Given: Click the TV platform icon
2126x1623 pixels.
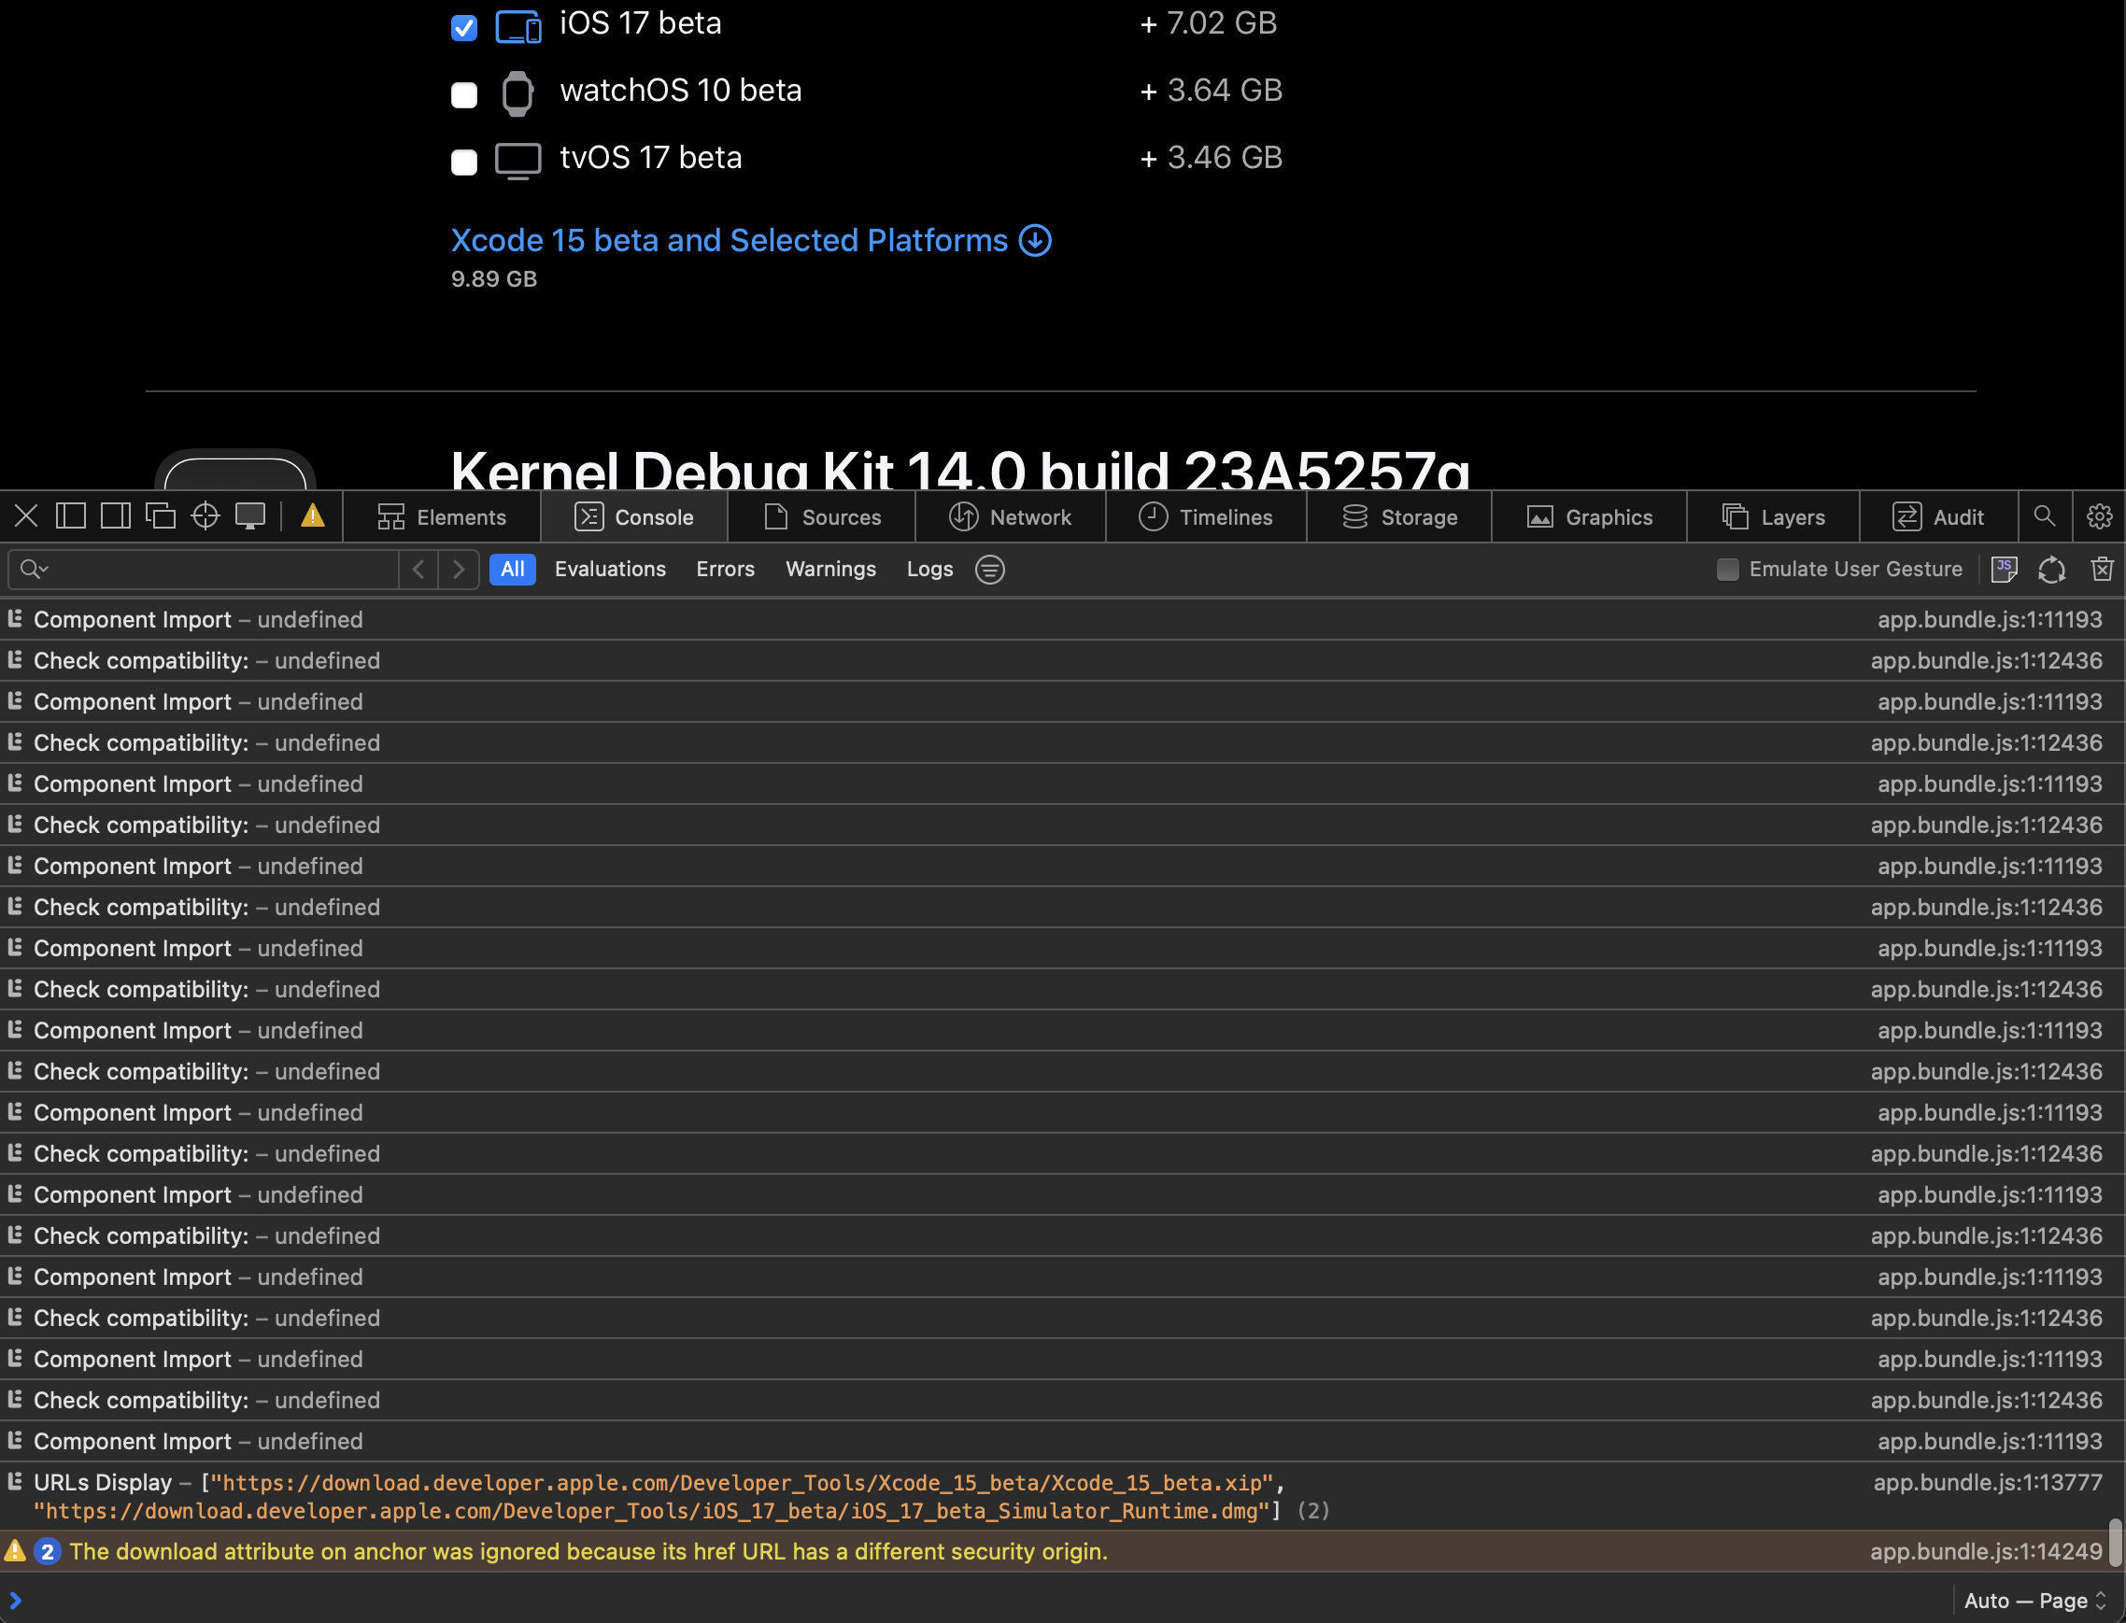Looking at the screenshot, I should [518, 162].
